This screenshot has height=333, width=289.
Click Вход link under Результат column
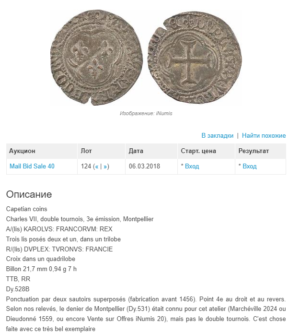(x=250, y=166)
